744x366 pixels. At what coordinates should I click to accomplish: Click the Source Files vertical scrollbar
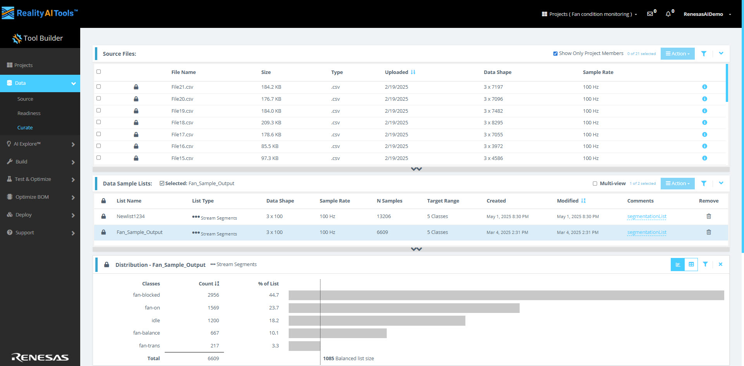(x=727, y=83)
